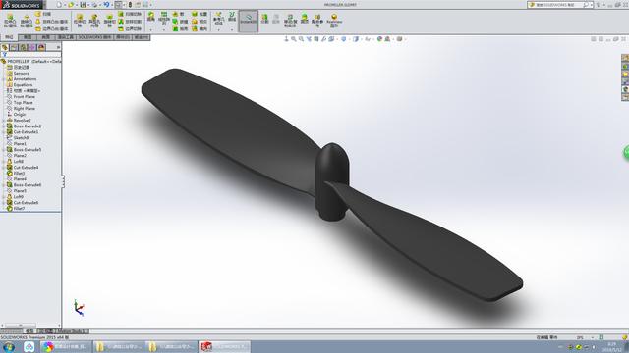629x353 pixels.
Task: Select the Linear Pattern tool
Action: point(164,18)
